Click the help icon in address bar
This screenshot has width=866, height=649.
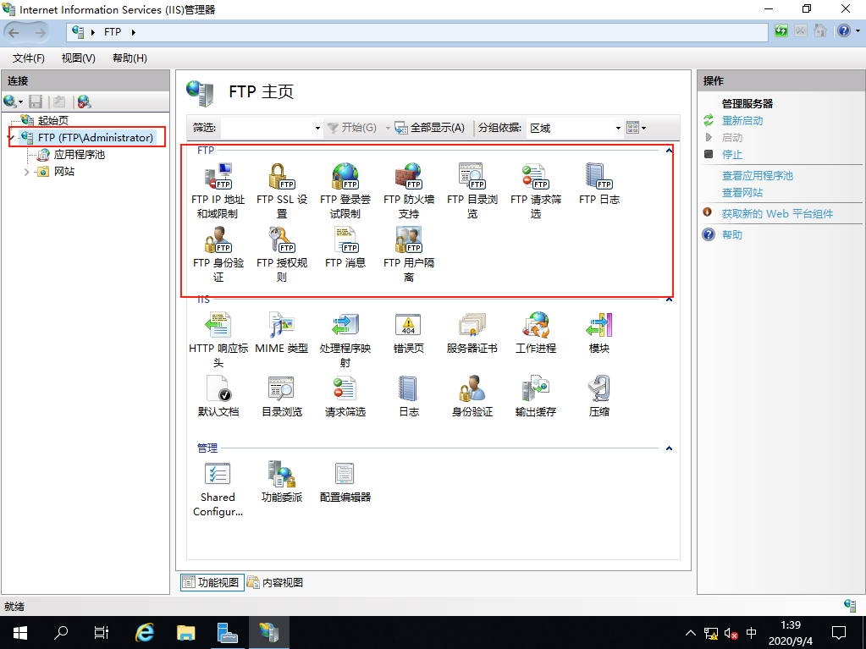tap(844, 31)
